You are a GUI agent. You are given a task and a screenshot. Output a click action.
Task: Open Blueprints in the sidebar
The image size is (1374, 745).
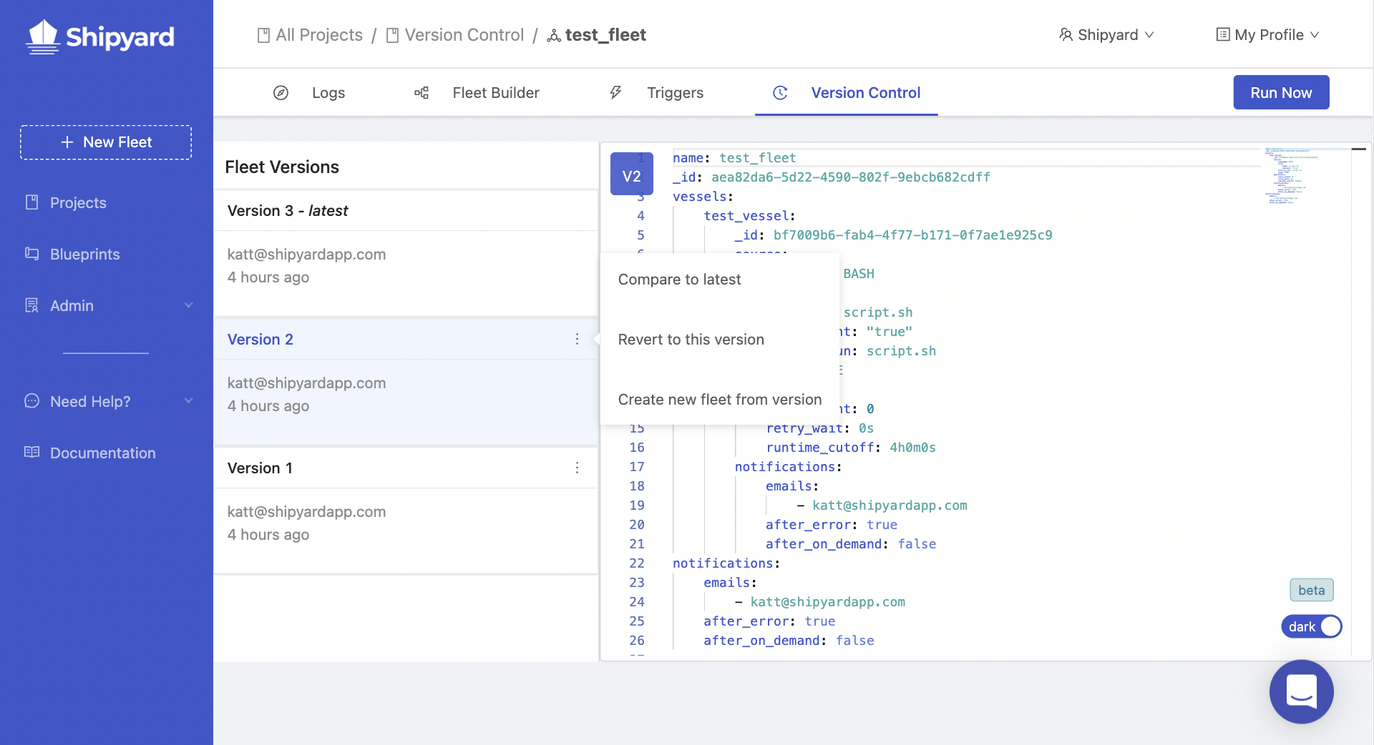coord(84,255)
